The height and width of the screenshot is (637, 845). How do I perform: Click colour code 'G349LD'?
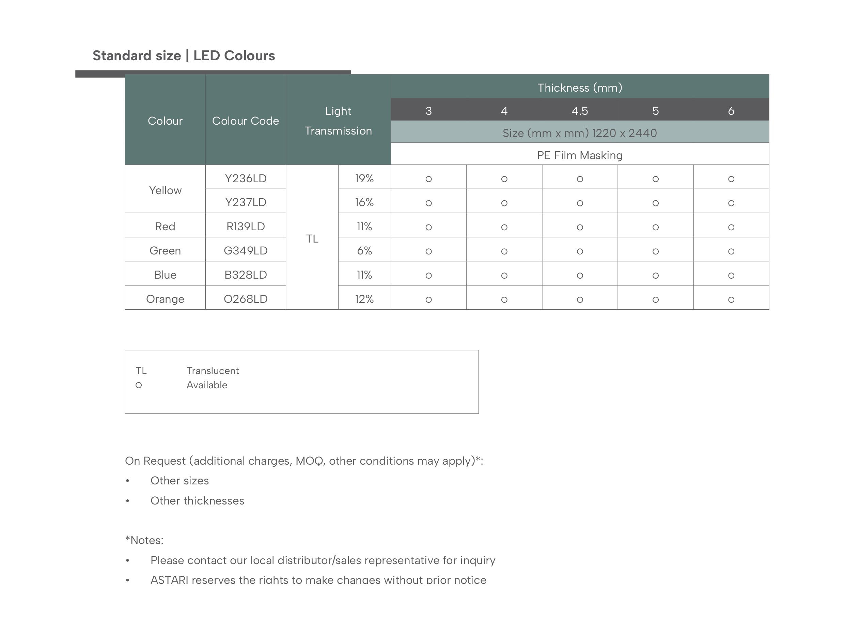coord(246,250)
